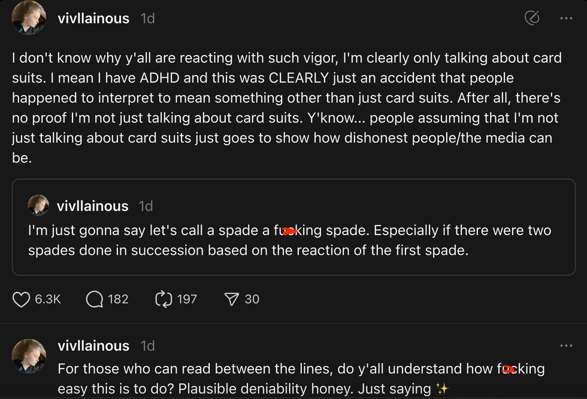
Task: Click the second post's profile avatar
Action: 29,356
